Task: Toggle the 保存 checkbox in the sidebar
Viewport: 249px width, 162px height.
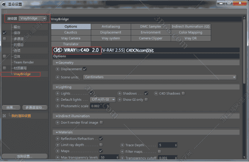Action: [x=5, y=33]
